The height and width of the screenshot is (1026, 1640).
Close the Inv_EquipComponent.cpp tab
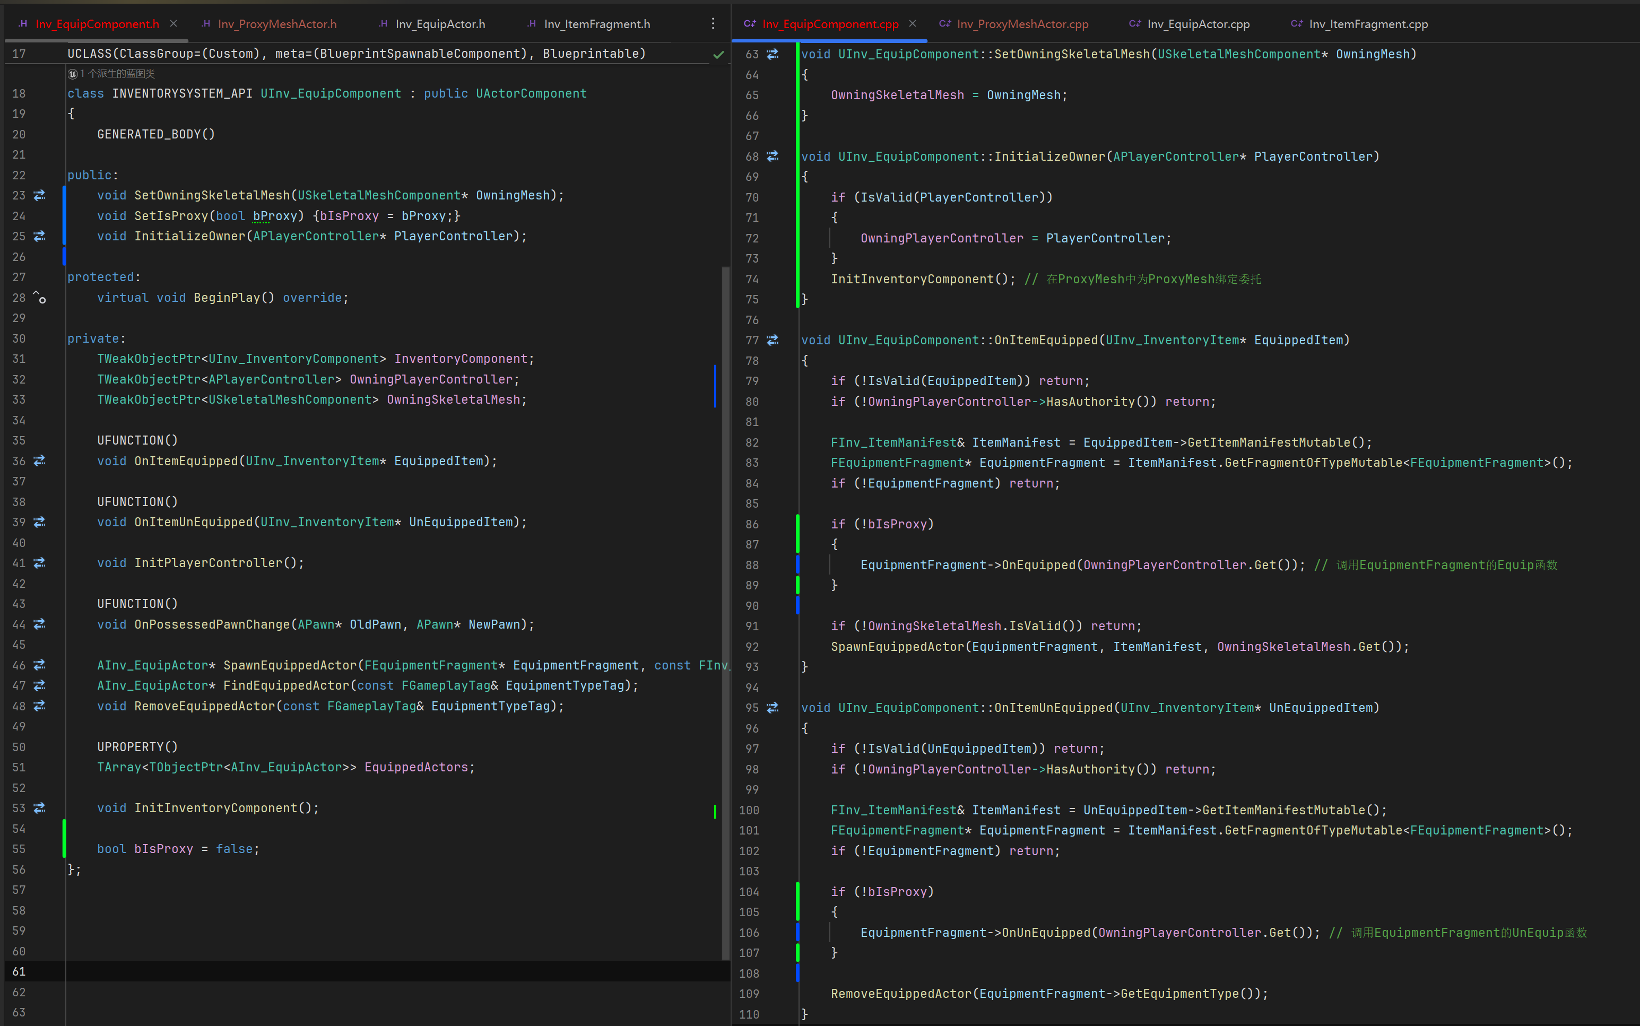pyautogui.click(x=913, y=24)
